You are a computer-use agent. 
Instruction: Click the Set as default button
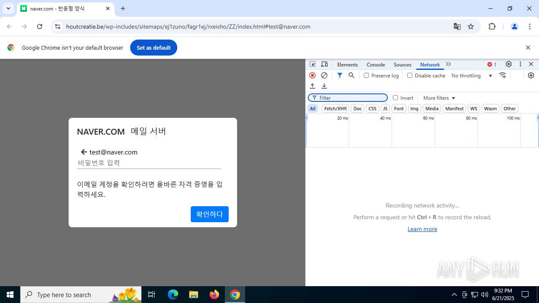click(x=154, y=48)
